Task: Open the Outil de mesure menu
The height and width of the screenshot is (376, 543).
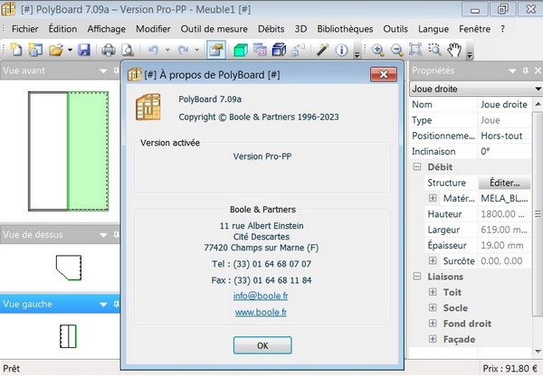Action: [214, 29]
